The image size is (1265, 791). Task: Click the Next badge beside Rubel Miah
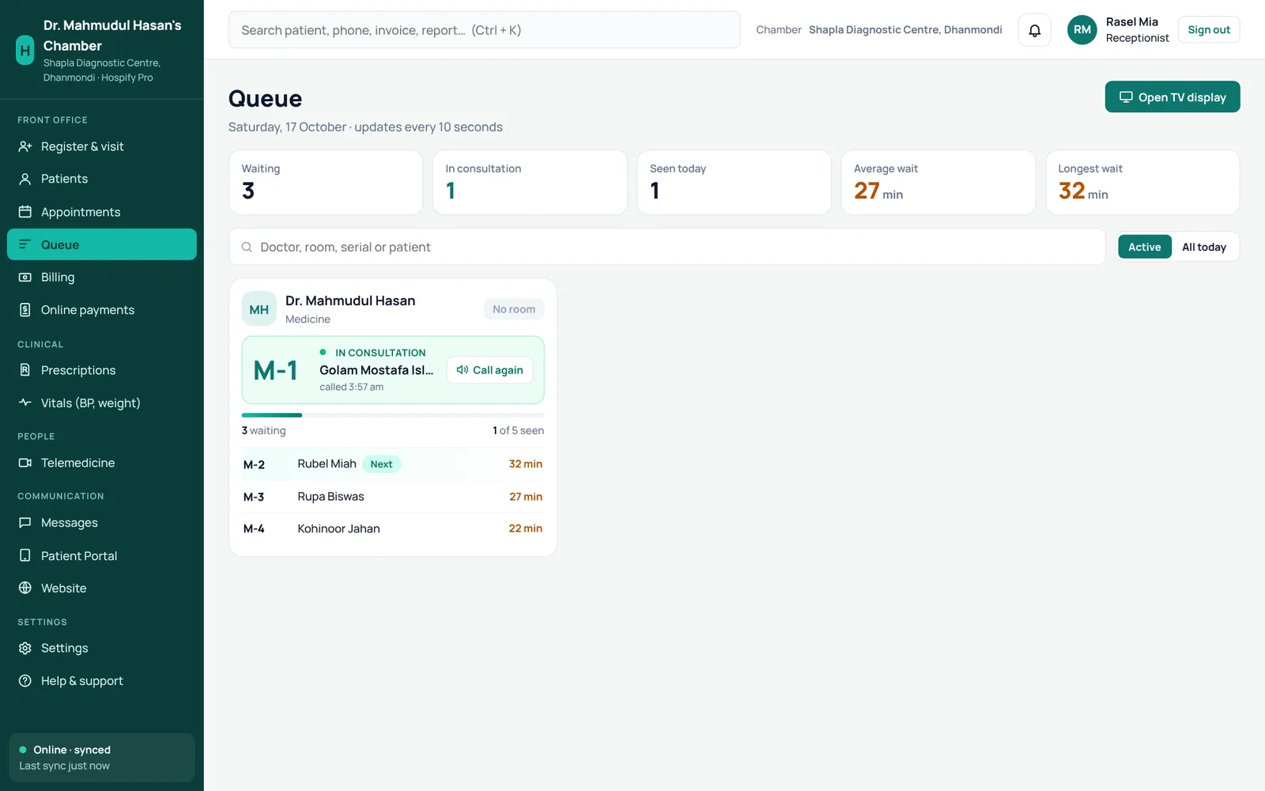coord(381,464)
